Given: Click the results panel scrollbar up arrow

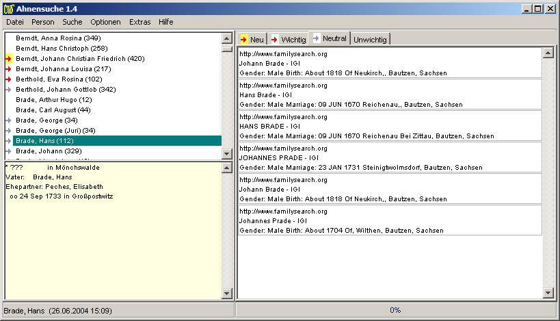Looking at the screenshot, I should (548, 53).
